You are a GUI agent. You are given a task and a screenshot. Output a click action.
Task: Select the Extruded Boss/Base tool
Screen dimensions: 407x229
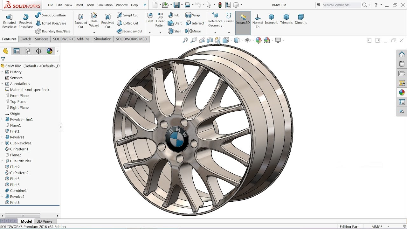9,21
